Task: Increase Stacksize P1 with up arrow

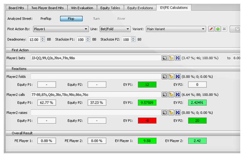Action: [x=88, y=38]
